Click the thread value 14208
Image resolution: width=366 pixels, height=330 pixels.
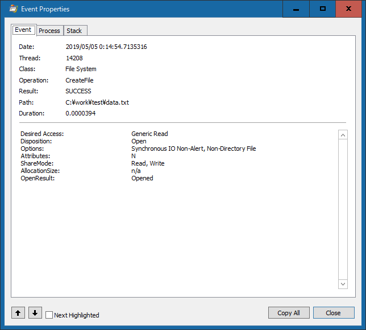(x=74, y=58)
